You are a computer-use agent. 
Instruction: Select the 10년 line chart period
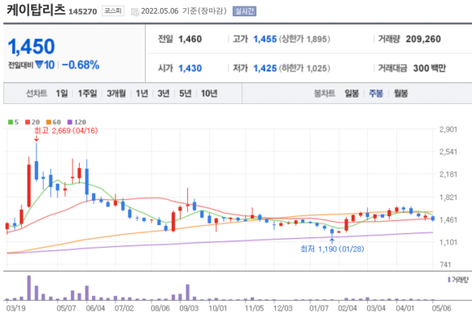(209, 93)
